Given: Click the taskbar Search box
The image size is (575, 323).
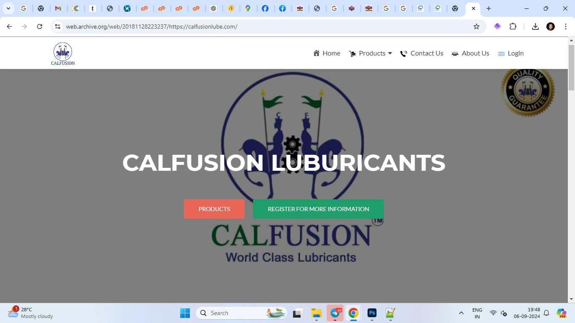Looking at the screenshot, I should pos(242,313).
